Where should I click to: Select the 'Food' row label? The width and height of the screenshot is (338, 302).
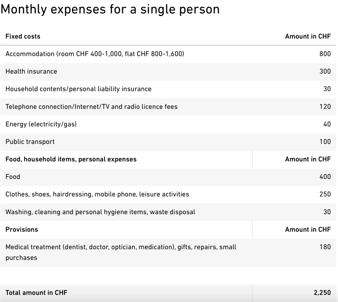[x=13, y=177]
